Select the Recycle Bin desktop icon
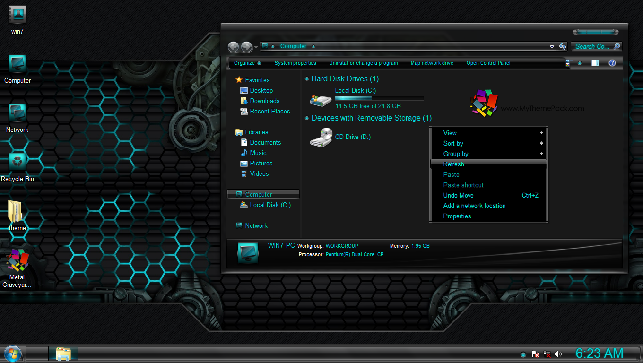The height and width of the screenshot is (363, 643). (x=17, y=167)
